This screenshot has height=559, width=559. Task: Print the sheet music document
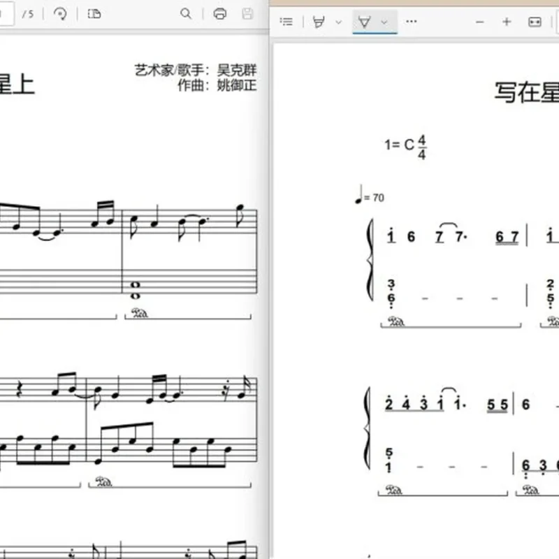[220, 14]
